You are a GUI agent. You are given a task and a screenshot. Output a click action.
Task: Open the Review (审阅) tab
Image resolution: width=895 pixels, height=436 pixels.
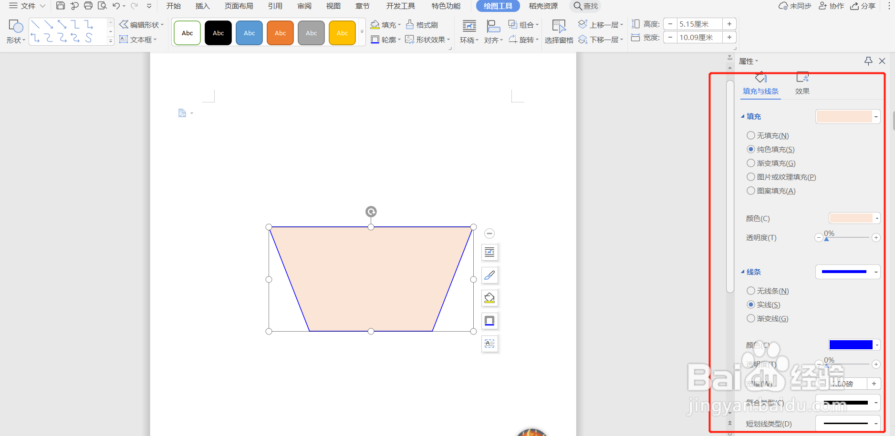tap(304, 6)
